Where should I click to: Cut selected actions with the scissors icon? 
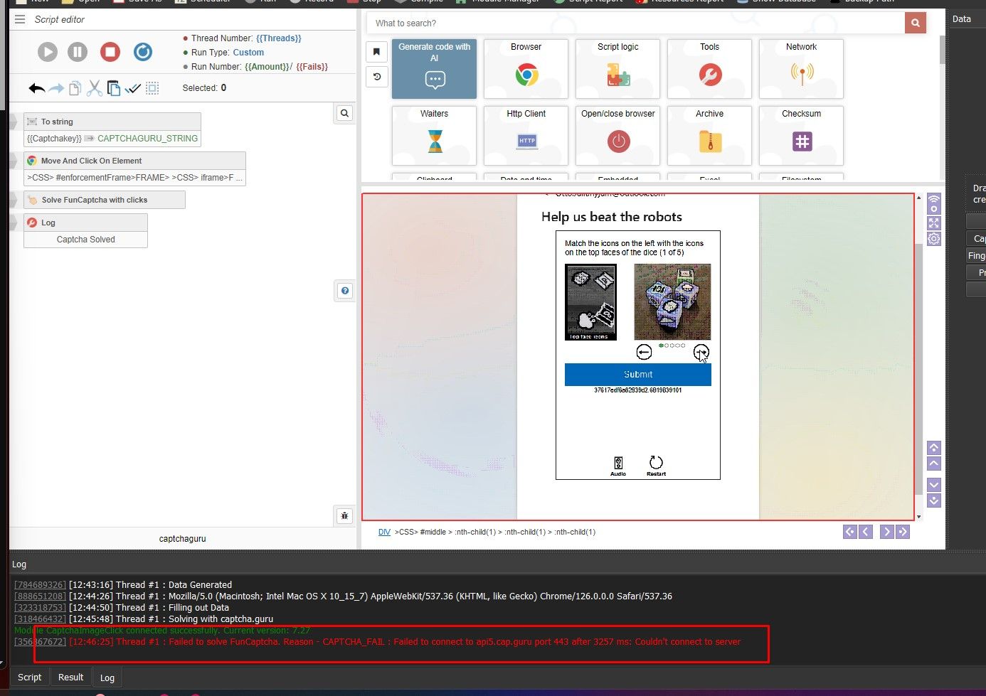pos(94,87)
